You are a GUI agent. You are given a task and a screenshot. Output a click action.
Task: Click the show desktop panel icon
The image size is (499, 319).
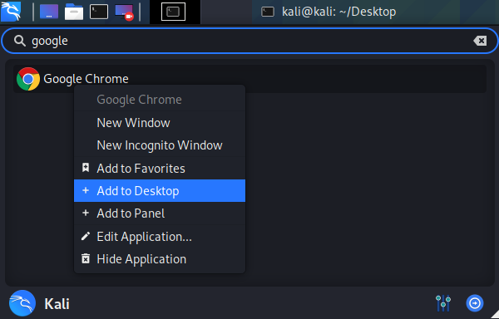[x=49, y=12]
